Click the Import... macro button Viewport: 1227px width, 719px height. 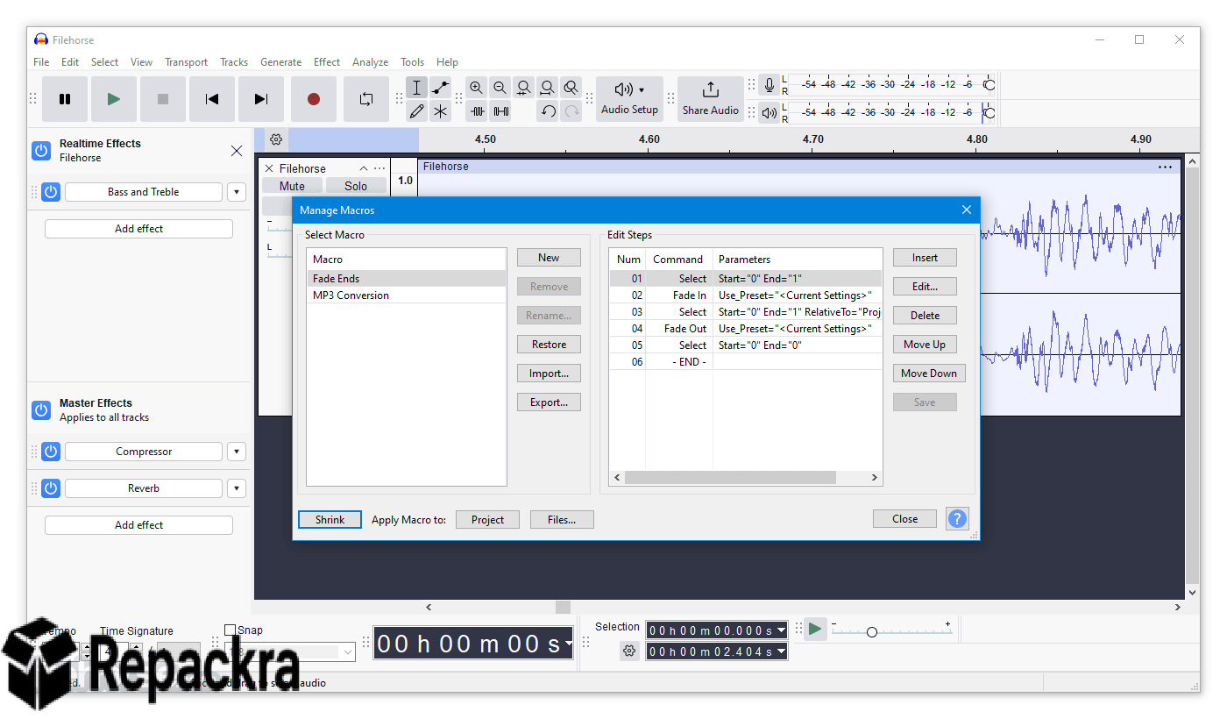(x=549, y=374)
